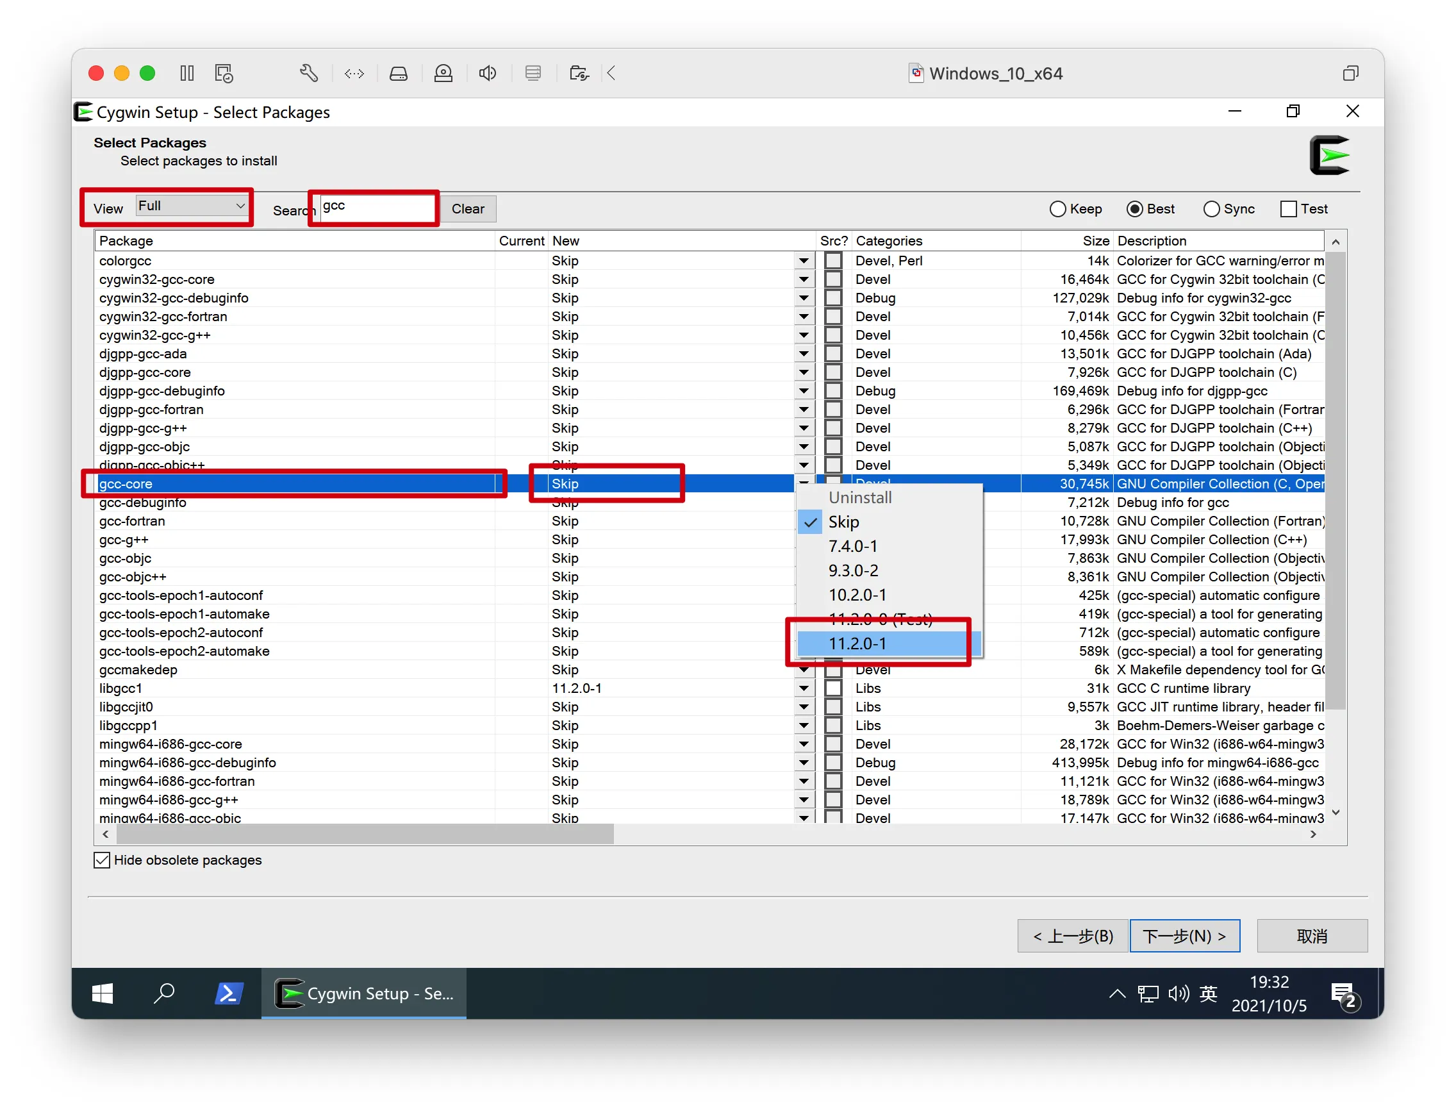This screenshot has width=1456, height=1114.
Task: Click the Clear search button
Action: click(x=467, y=209)
